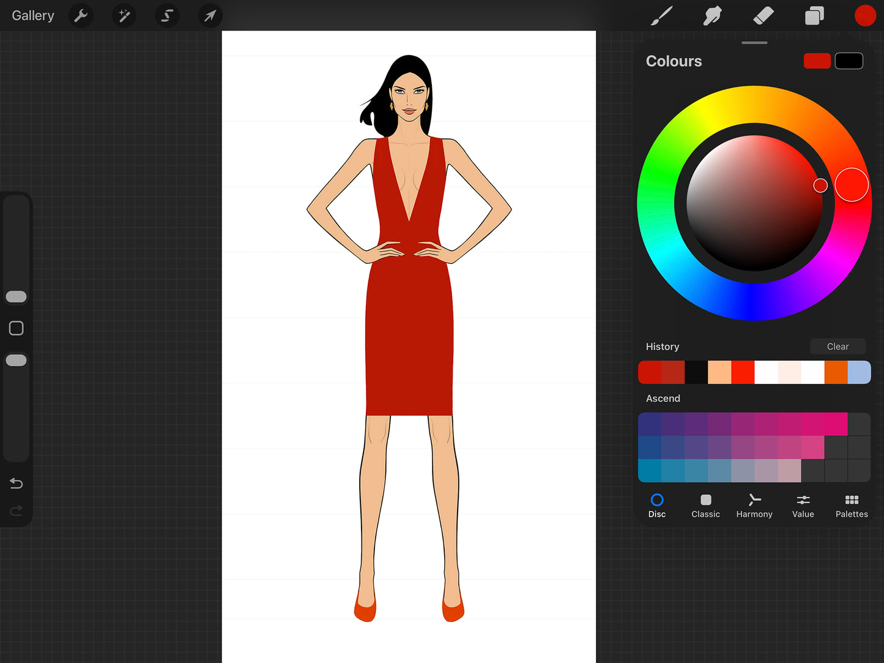Switch to the Harmony colour tab
Screen dimensions: 884x663
754,506
